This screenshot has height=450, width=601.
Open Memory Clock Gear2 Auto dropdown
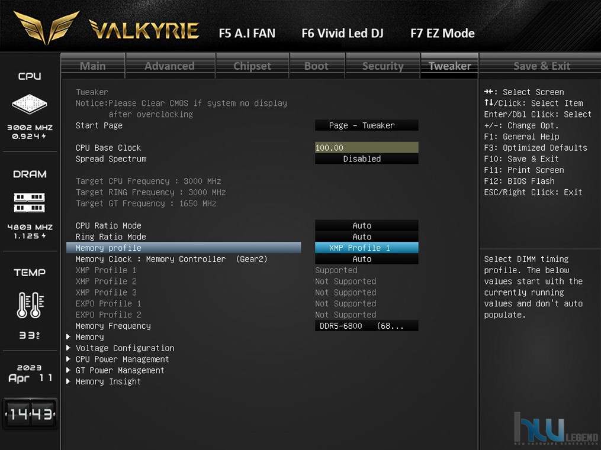point(367,259)
